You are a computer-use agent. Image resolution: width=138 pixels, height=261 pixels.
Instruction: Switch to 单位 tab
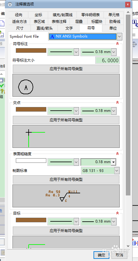tap(113, 28)
